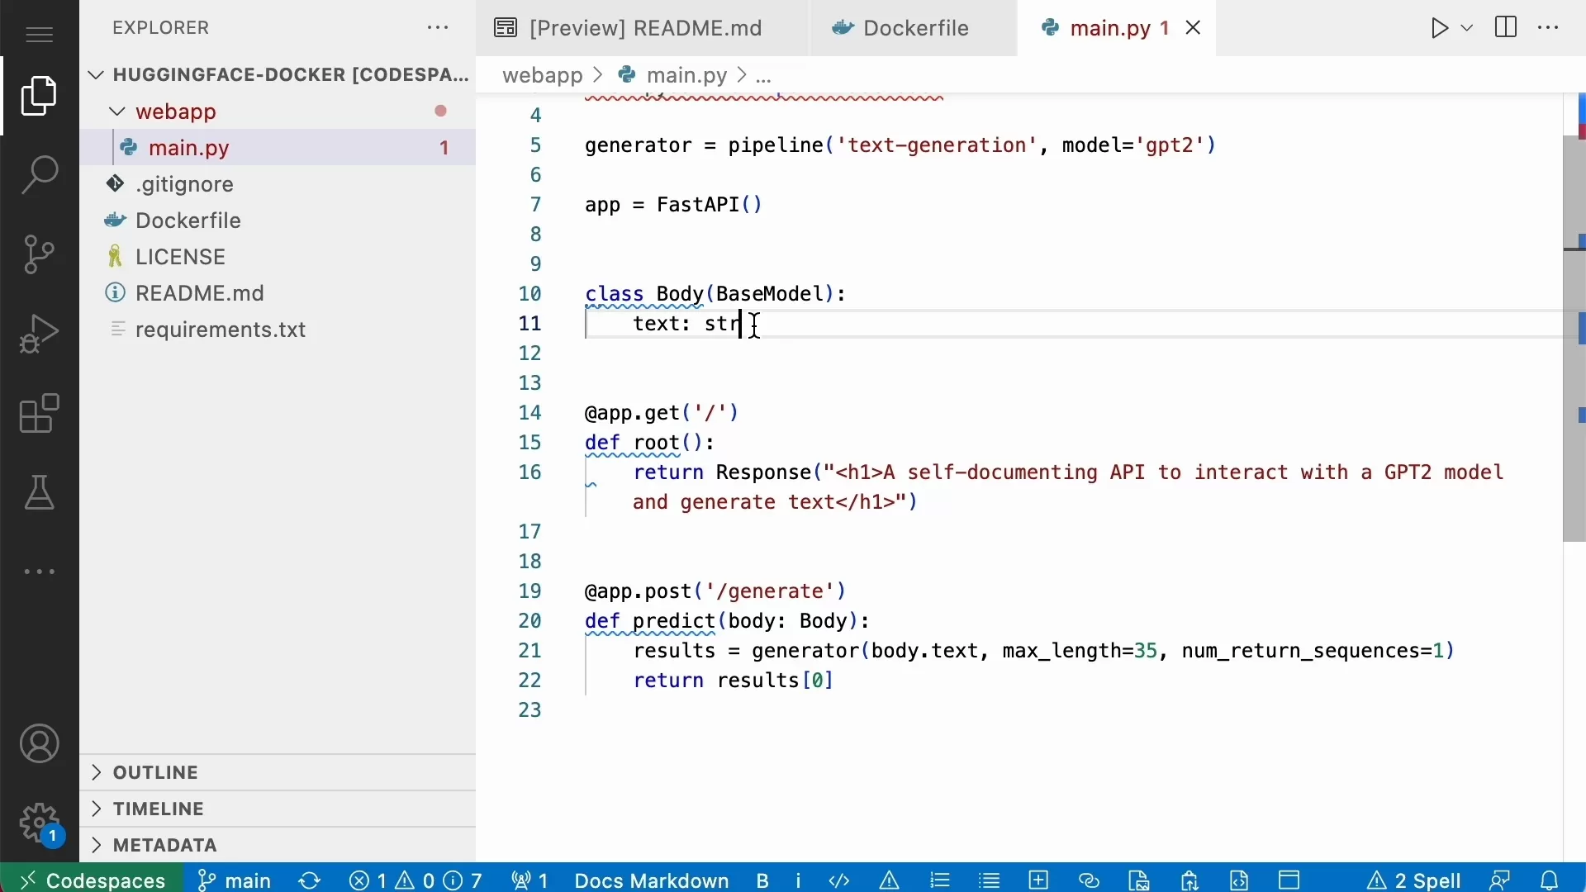Toggle the panel visibility icon in status bar
This screenshot has width=1586, height=892.
pos(1289,880)
